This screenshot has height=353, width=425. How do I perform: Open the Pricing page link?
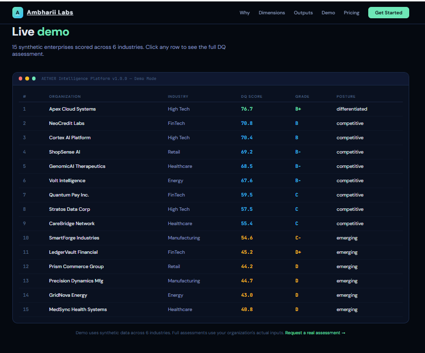[x=351, y=13]
